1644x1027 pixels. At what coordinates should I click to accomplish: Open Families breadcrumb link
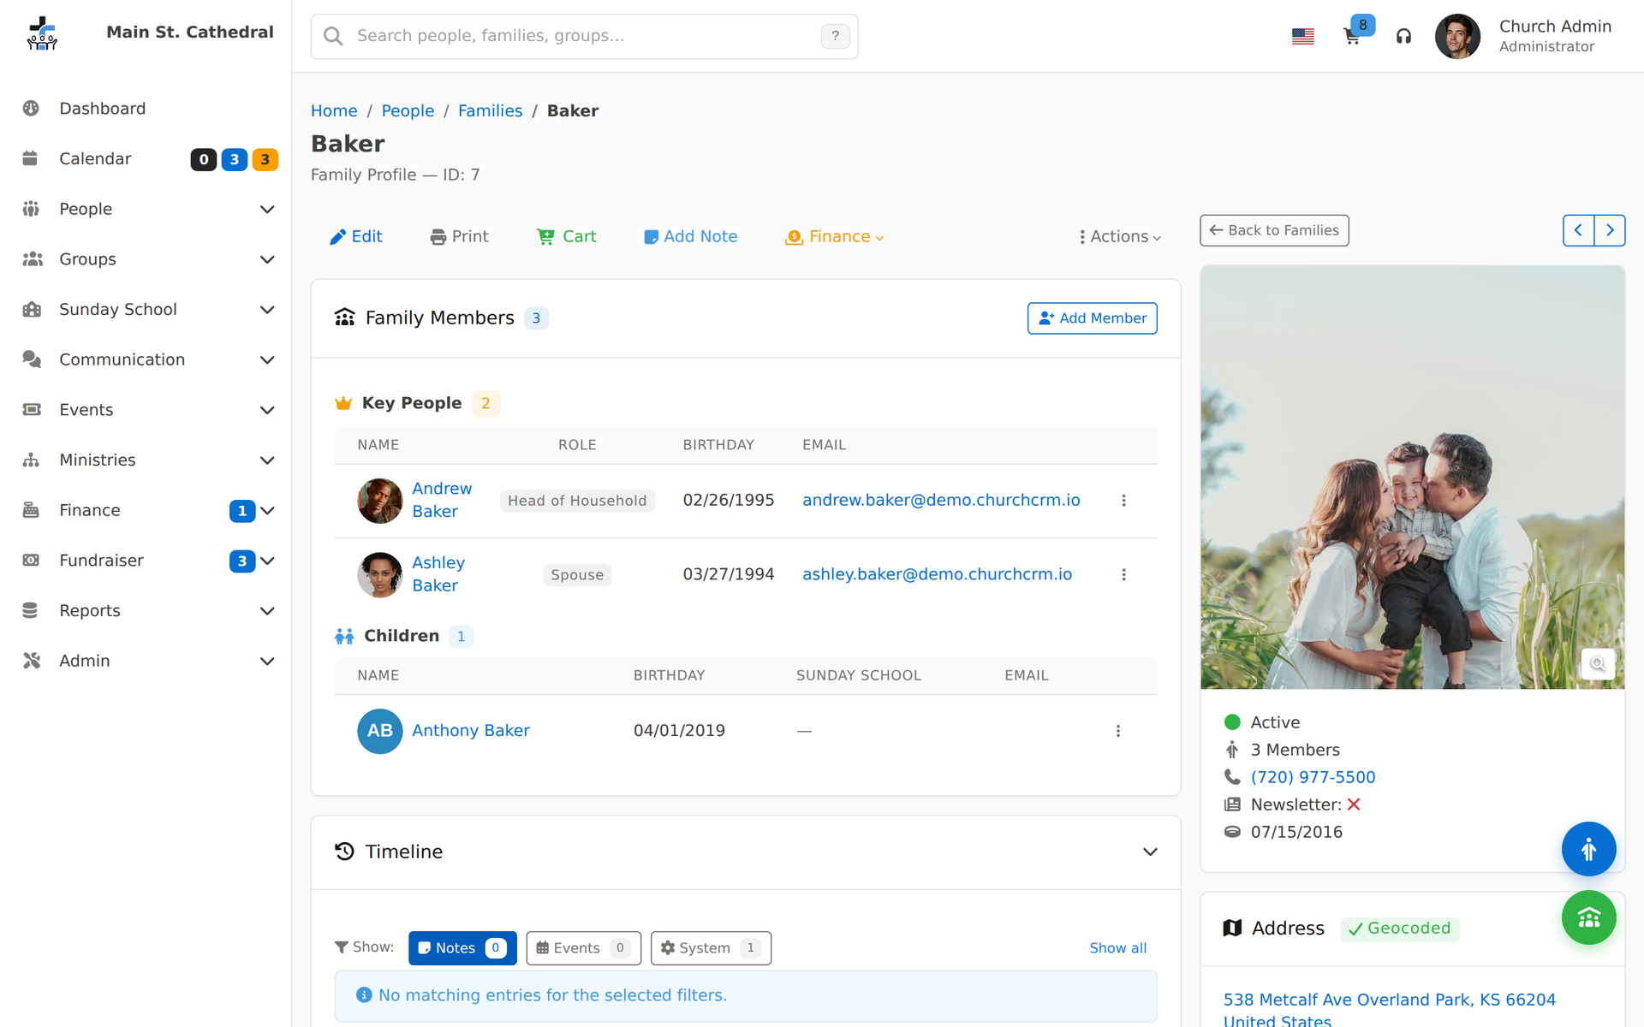pos(490,111)
